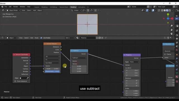
Task: Add a workspace with plus button
Action: (x=88, y=7)
